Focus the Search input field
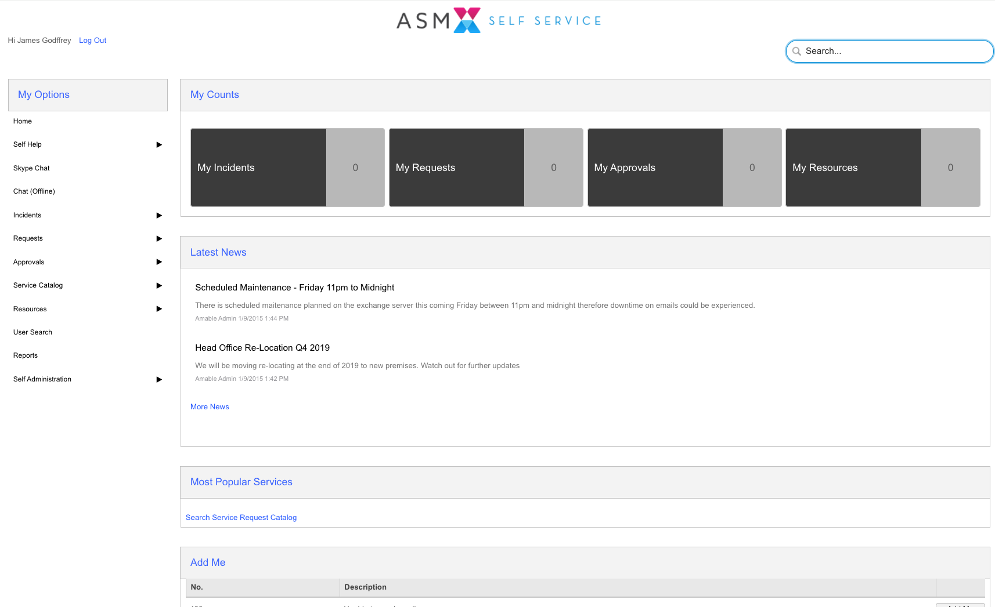Screen dimensions: 995x607 pyautogui.click(x=894, y=51)
